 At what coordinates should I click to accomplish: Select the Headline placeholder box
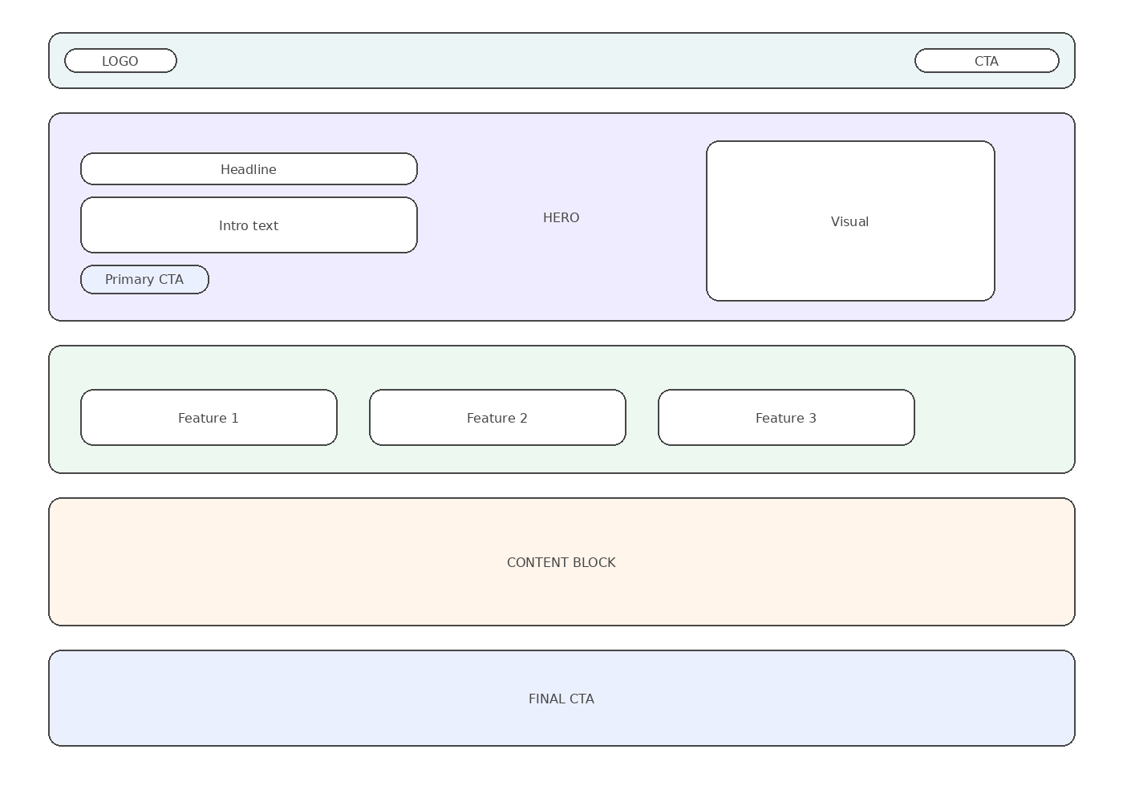tap(249, 169)
